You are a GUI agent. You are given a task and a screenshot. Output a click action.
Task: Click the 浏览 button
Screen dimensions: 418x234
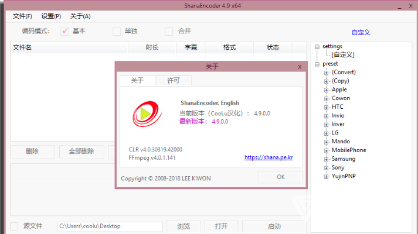pos(183,226)
